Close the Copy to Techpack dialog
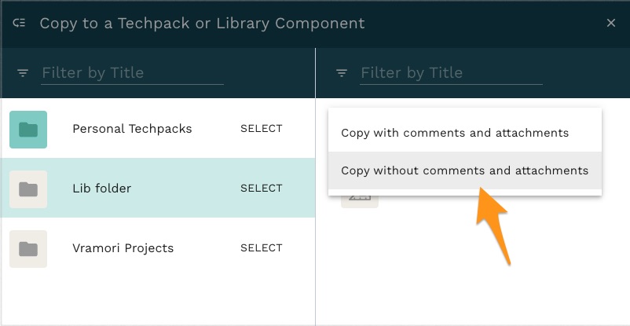The image size is (630, 326). pyautogui.click(x=610, y=24)
